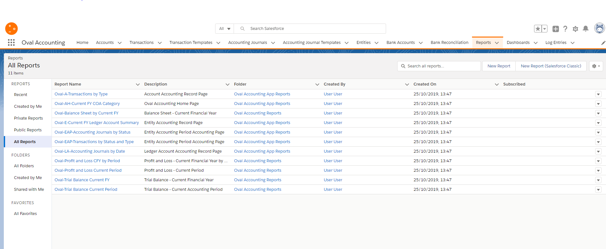Expand the Entities tab dropdown chevron
Image resolution: width=606 pixels, height=249 pixels.
377,43
